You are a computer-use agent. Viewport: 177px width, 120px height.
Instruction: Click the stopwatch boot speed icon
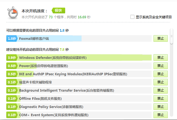13,13
